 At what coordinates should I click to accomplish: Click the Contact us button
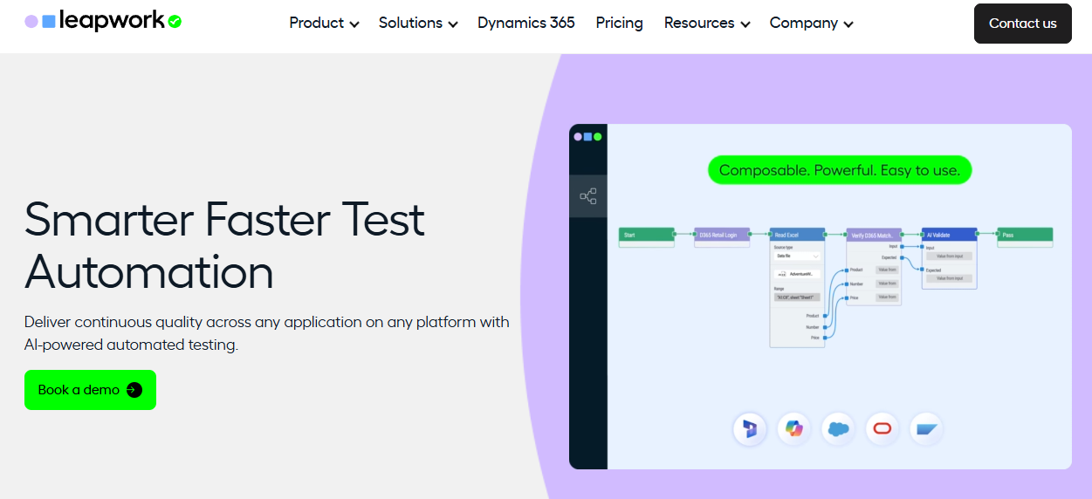point(1023,24)
